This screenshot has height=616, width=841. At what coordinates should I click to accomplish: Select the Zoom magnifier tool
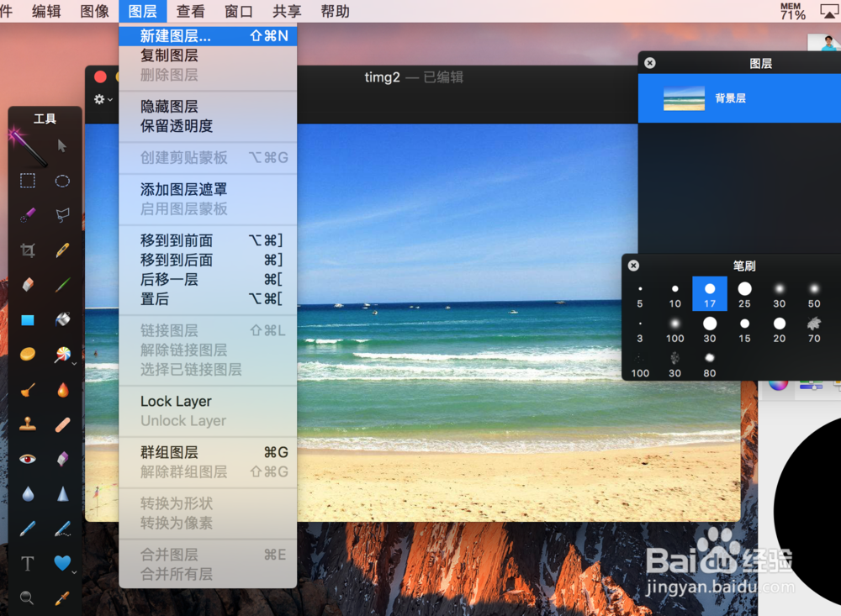pos(27,598)
